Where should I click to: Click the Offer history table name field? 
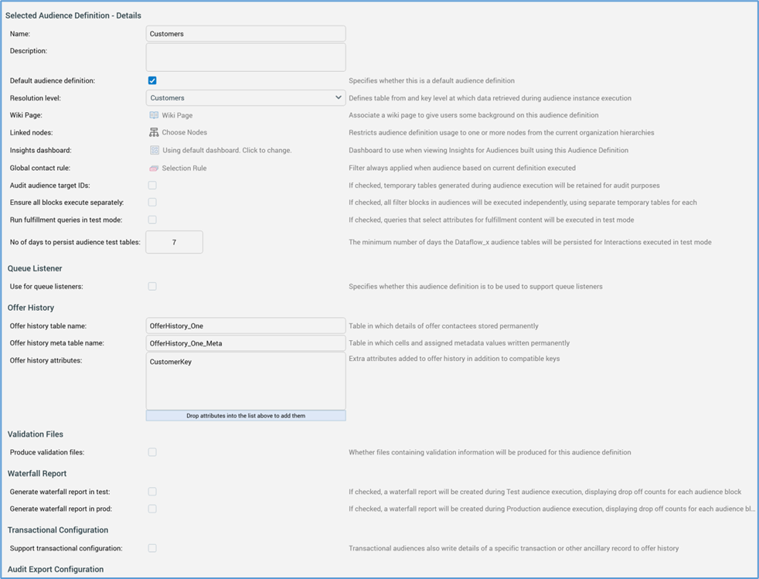tap(245, 326)
